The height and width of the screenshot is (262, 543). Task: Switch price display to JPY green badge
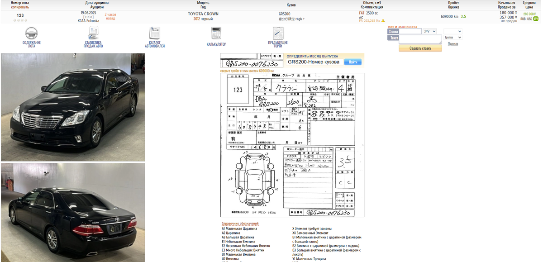tap(536, 19)
